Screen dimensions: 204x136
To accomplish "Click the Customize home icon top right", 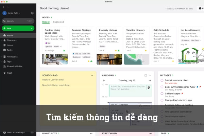I will coord(200,8).
